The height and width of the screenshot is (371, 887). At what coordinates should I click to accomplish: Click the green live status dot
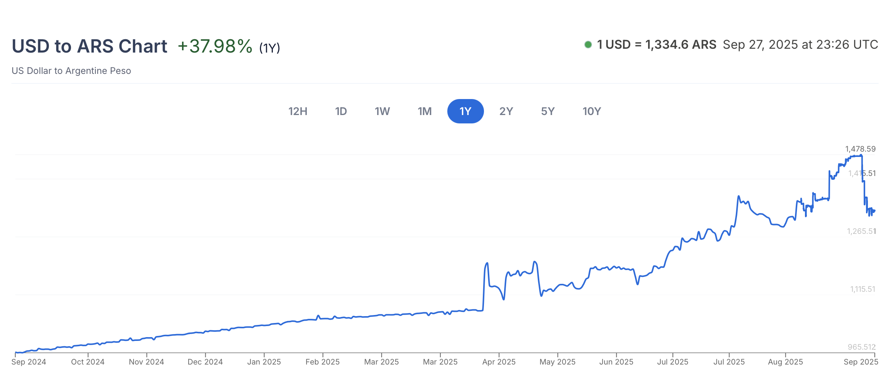(x=588, y=45)
